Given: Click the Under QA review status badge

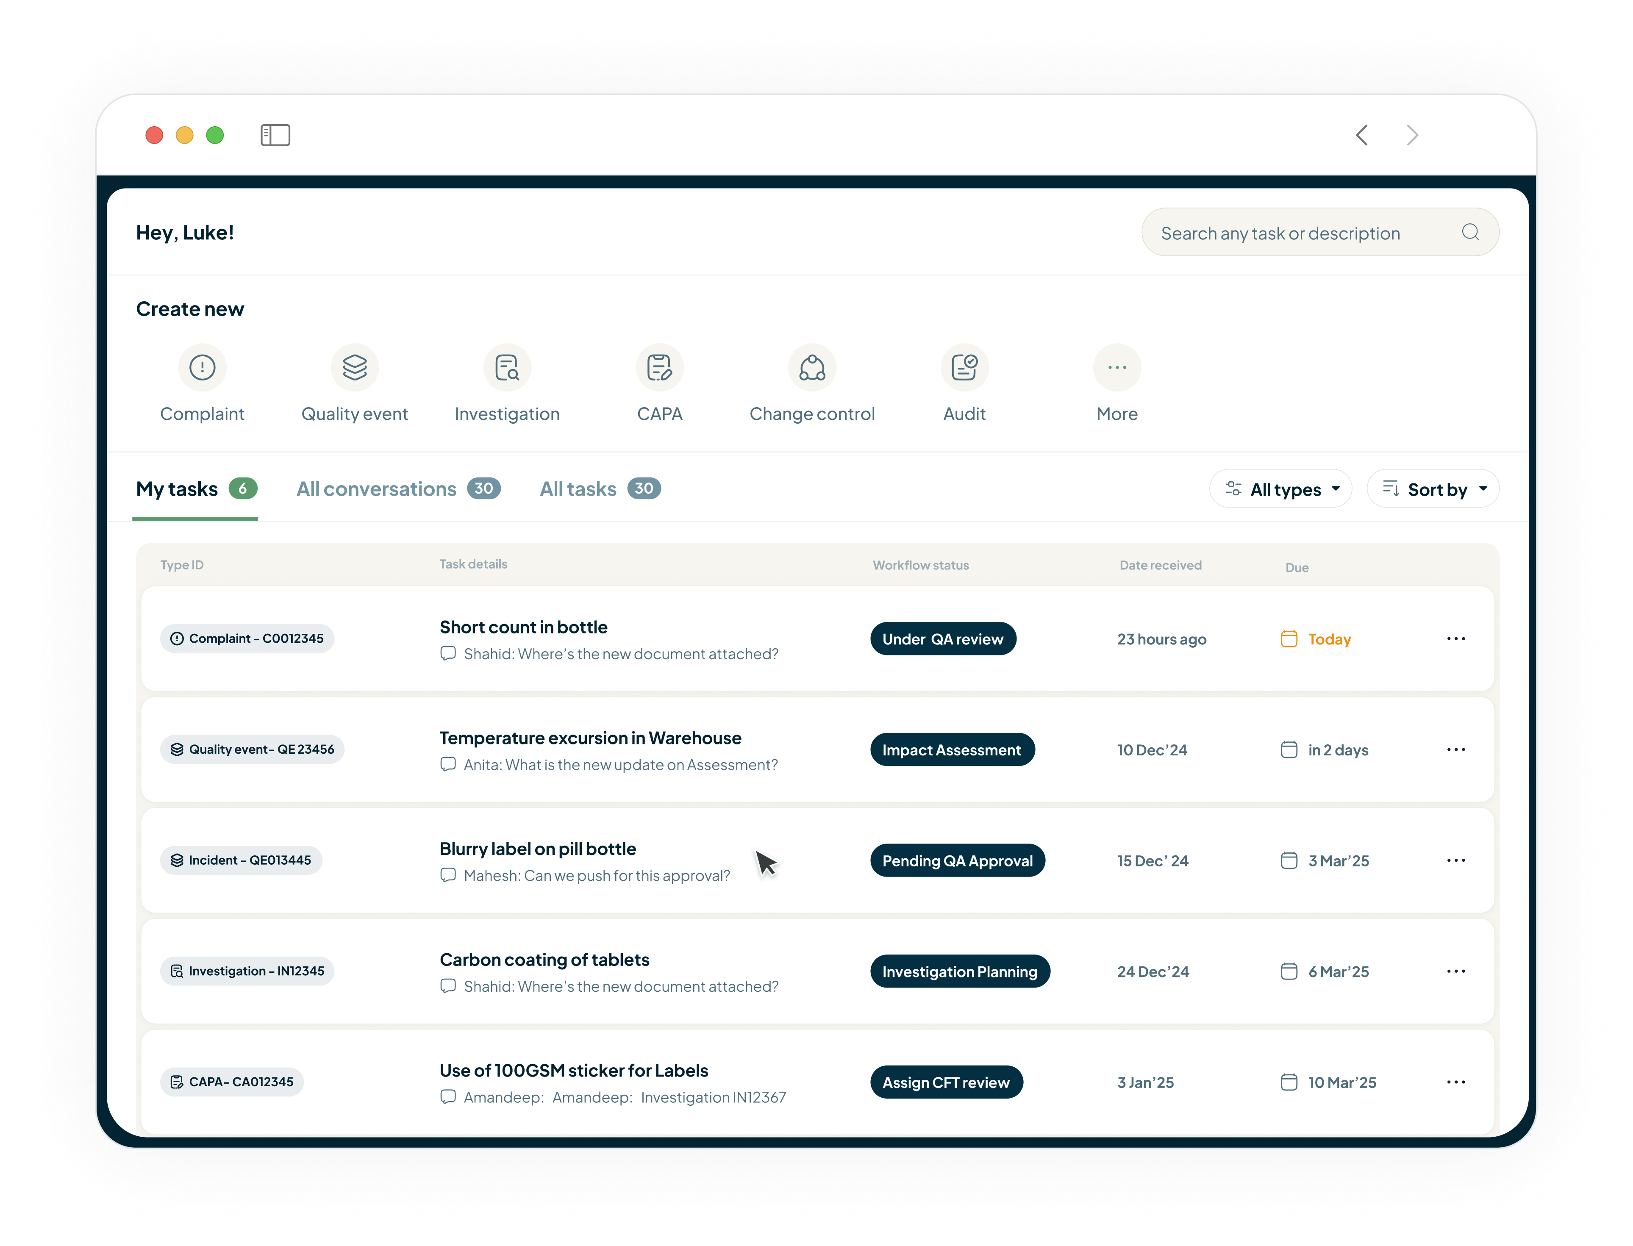Looking at the screenshot, I should click(943, 638).
